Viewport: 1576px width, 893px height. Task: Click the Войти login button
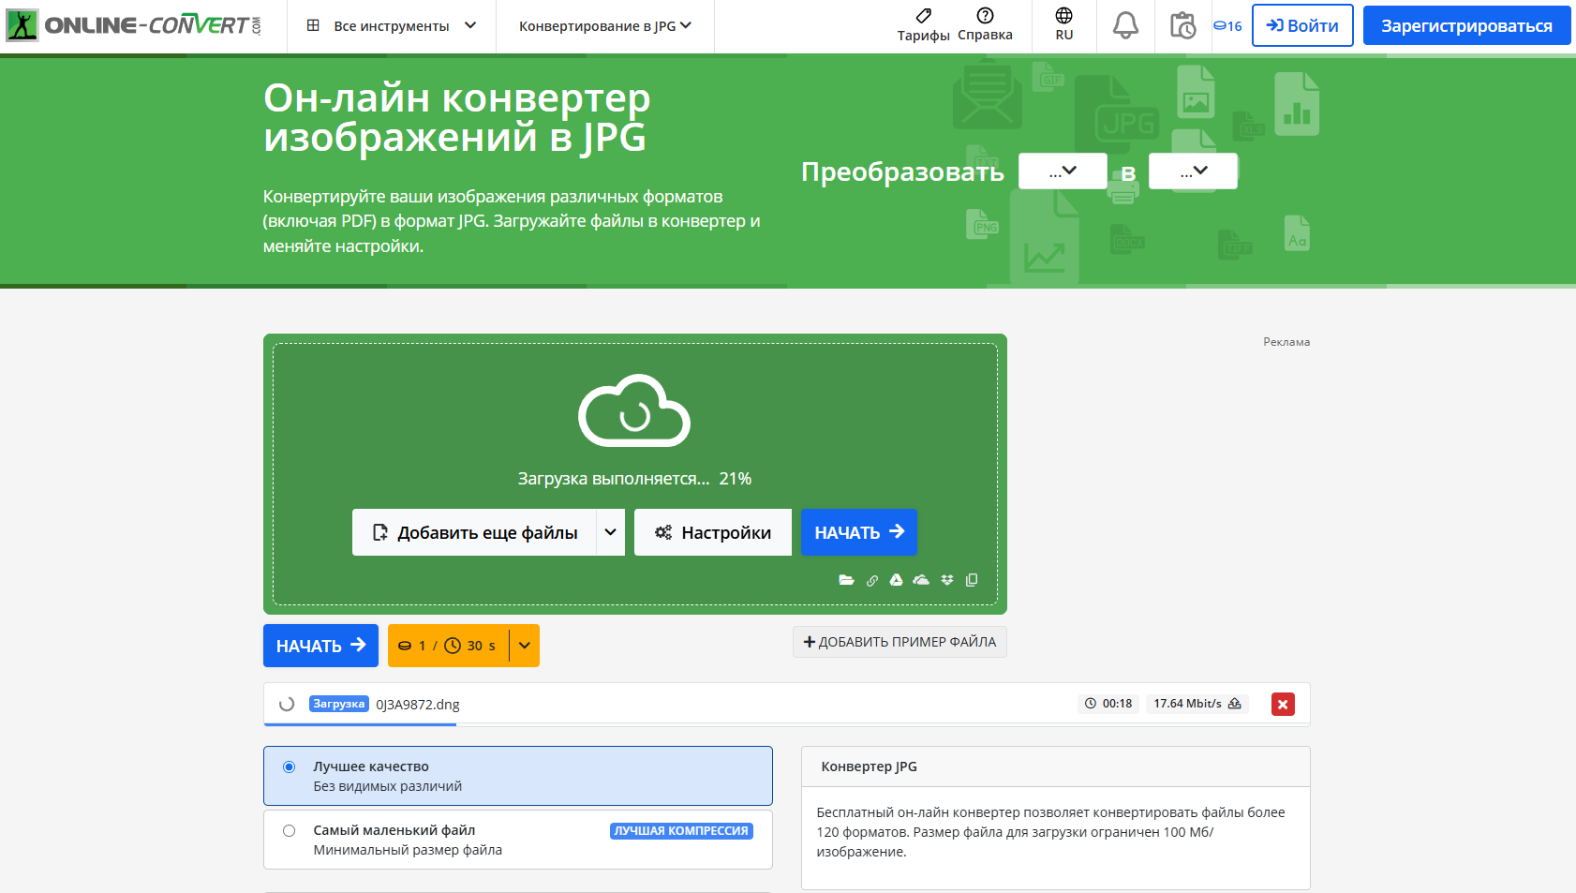click(1302, 25)
